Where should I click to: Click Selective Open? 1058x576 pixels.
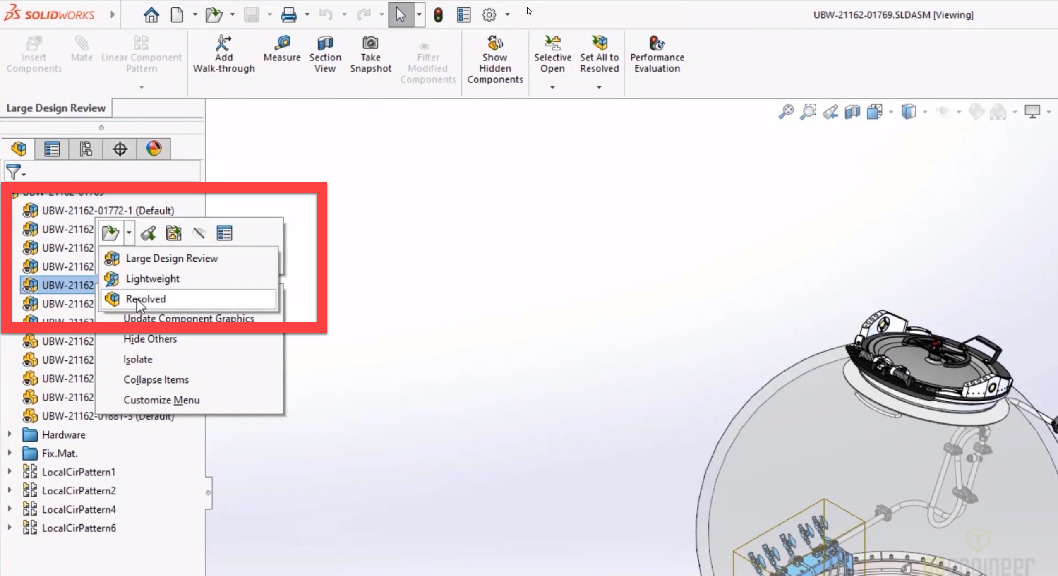click(x=552, y=54)
